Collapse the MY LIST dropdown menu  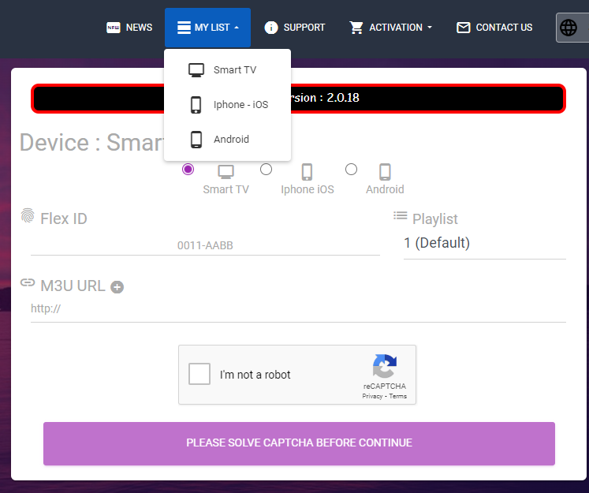click(x=207, y=28)
